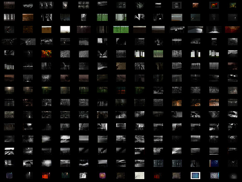Select white sketched elongated shape thumbnail
Viewport: 242px width, 182px height.
pyautogui.click(x=28, y=6)
